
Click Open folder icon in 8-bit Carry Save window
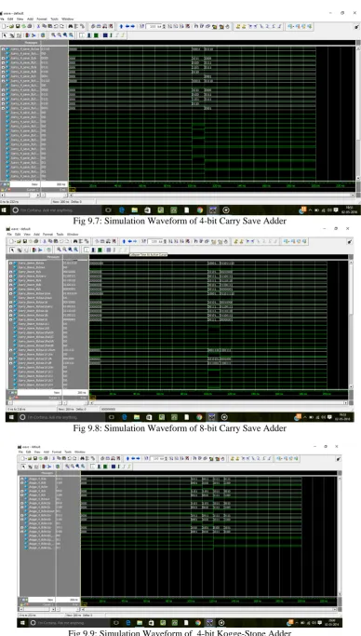point(19,241)
